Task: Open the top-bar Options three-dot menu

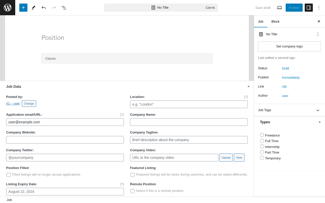Action: (x=319, y=8)
